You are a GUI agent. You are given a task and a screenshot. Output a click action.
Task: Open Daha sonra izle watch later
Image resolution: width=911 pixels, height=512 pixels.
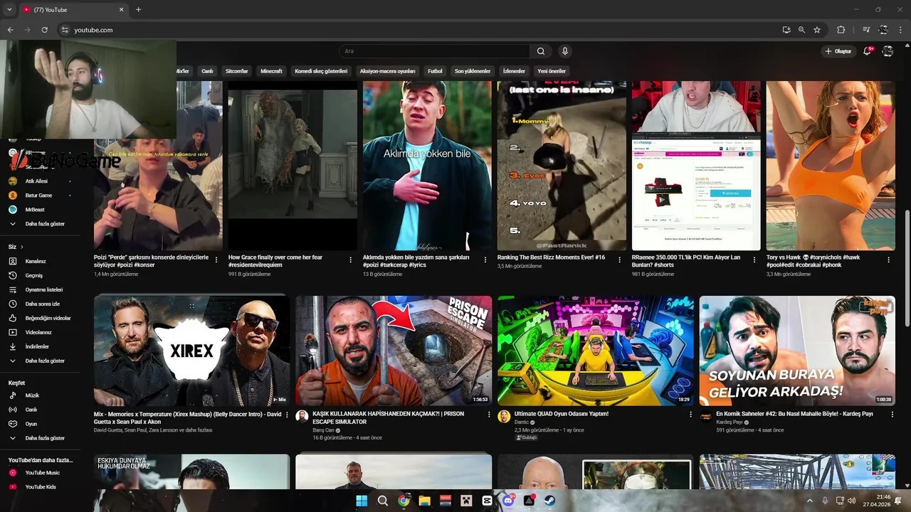pyautogui.click(x=43, y=304)
